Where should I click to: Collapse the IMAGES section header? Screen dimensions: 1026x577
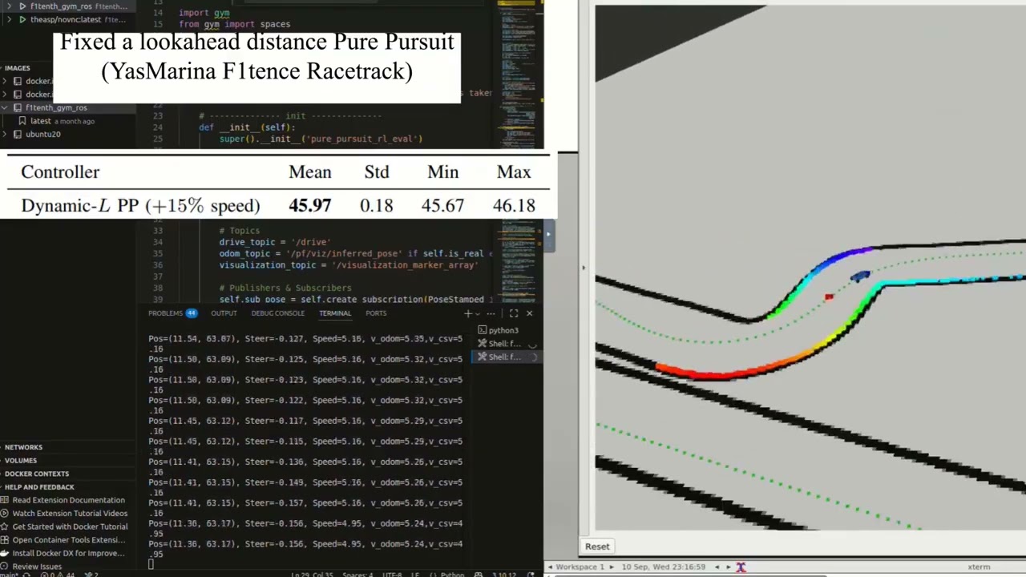(x=17, y=68)
